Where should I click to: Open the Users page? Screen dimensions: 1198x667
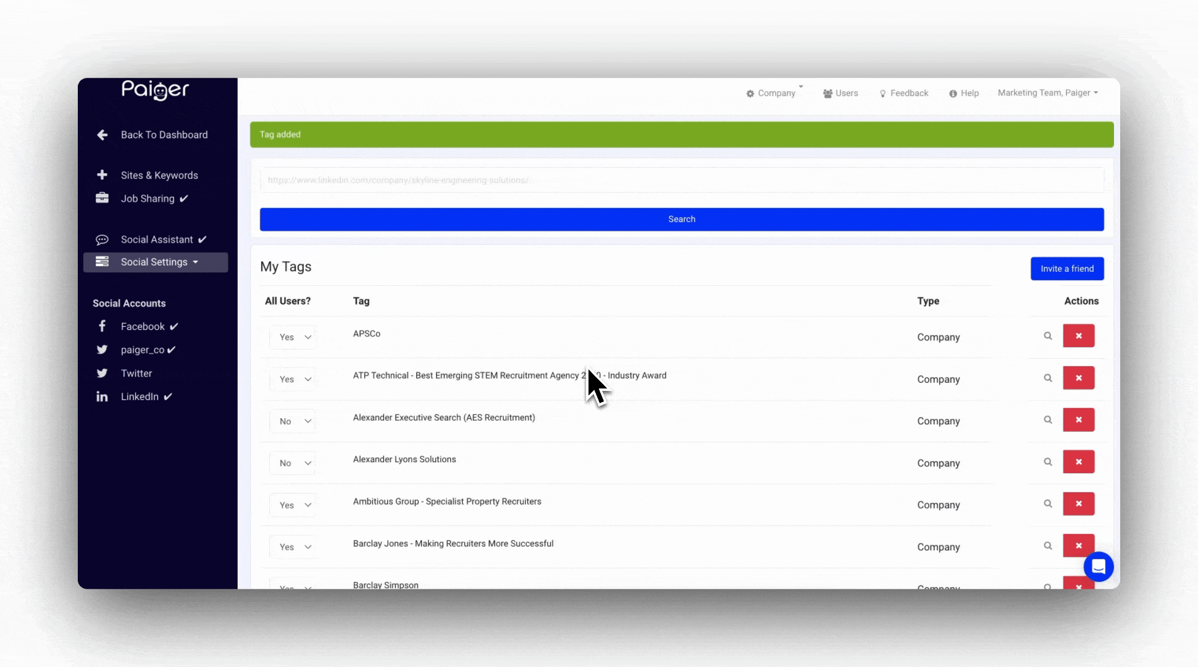840,93
